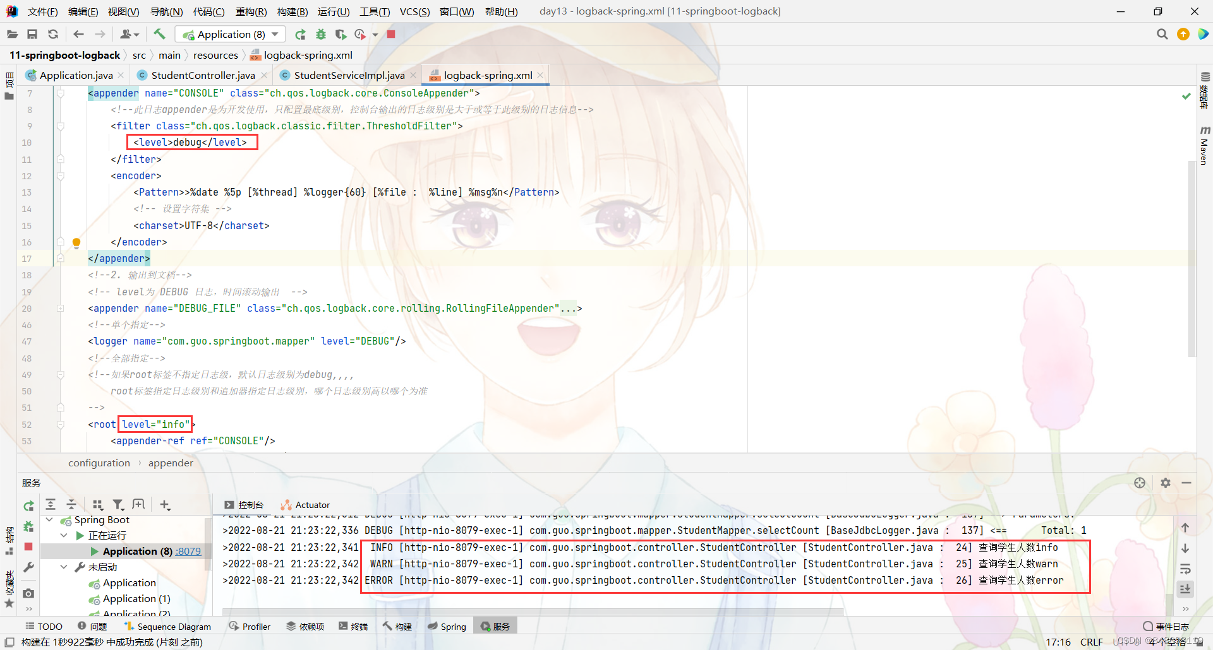Open the :8079 port link
This screenshot has width=1213, height=650.
[x=188, y=552]
